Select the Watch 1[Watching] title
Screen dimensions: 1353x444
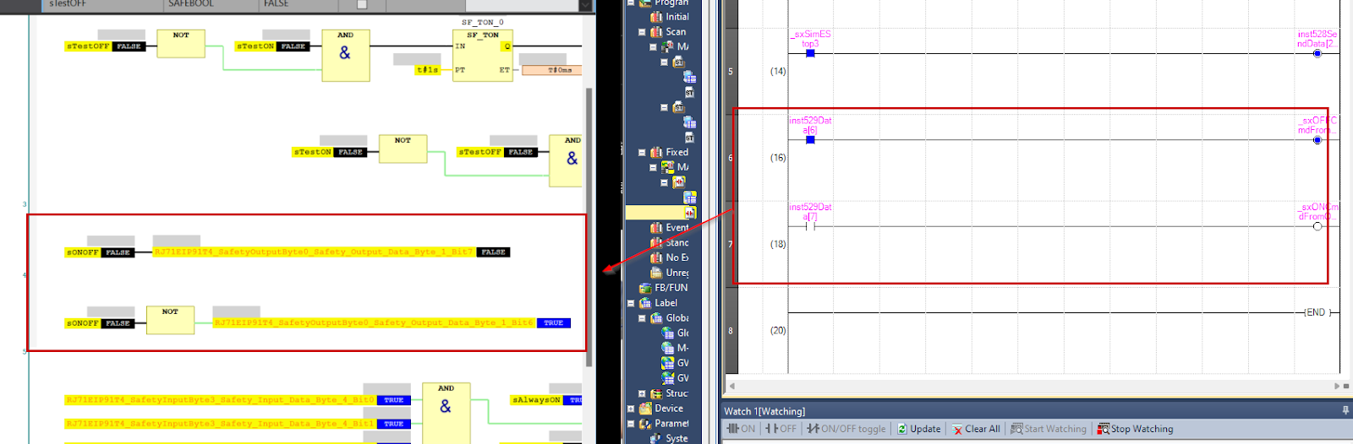pos(764,411)
